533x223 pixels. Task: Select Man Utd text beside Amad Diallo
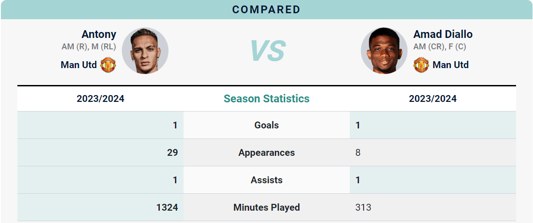click(451, 64)
